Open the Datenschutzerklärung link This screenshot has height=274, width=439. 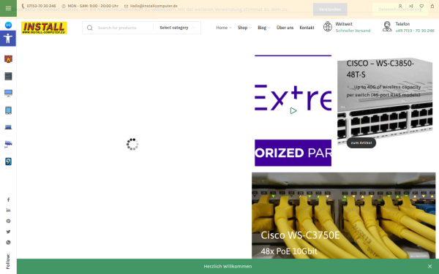click(399, 9)
